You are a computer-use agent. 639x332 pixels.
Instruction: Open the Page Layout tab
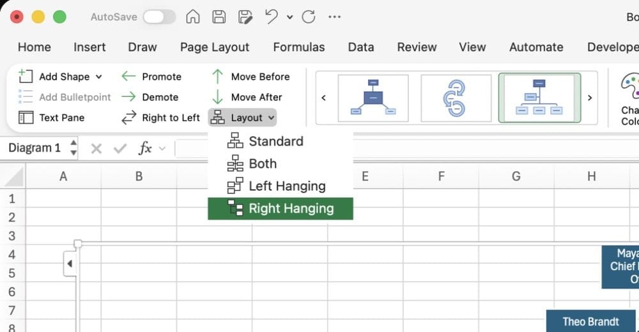(215, 47)
